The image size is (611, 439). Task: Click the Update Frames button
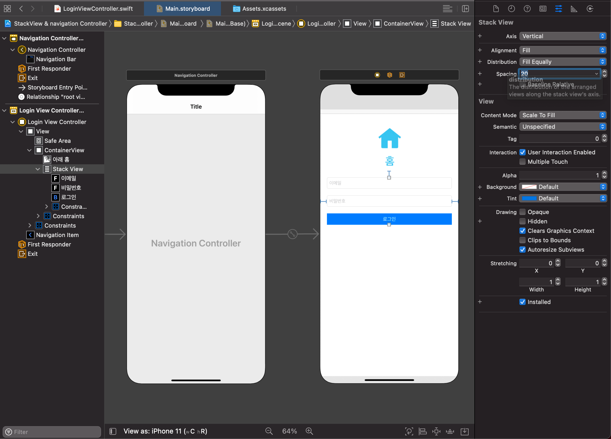tap(409, 431)
